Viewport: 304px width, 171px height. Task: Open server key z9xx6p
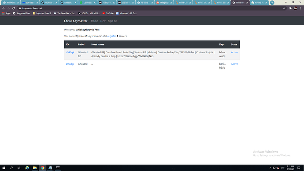coord(70,64)
